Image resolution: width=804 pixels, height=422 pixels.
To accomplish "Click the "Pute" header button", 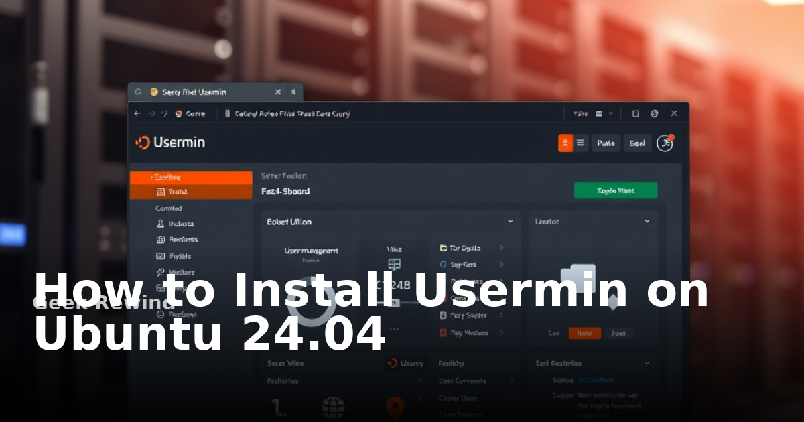I will coord(606,143).
